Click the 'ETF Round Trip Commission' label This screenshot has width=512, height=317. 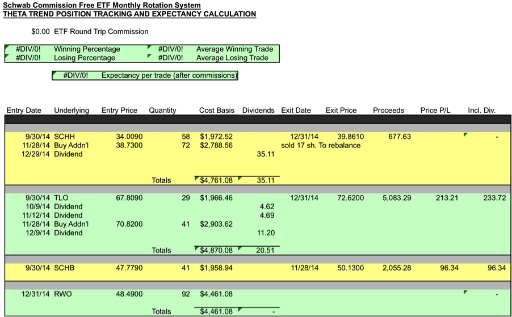[x=101, y=32]
